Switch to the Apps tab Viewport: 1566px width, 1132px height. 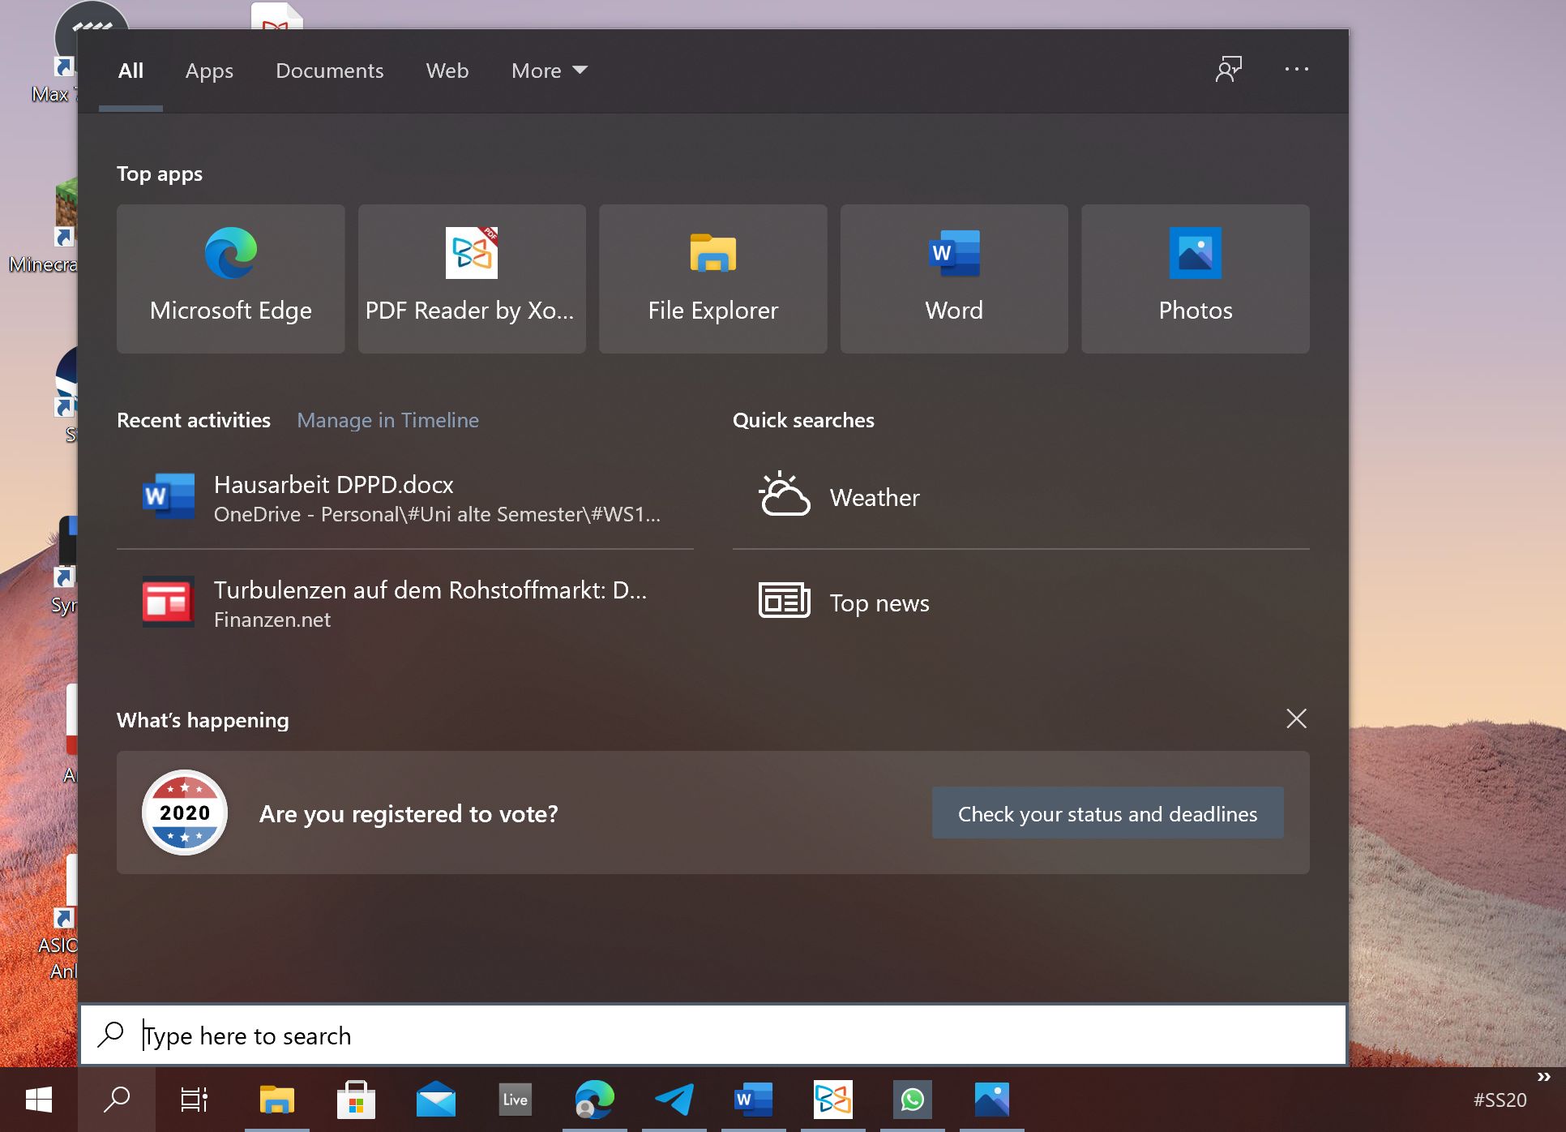[x=209, y=71]
